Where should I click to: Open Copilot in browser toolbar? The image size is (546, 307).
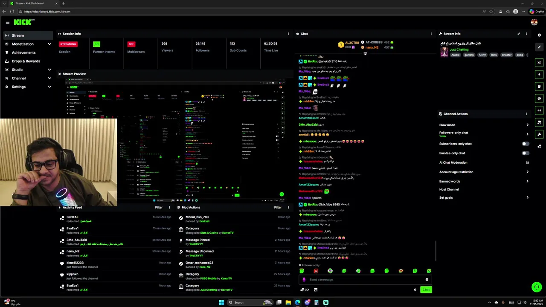pos(537,12)
